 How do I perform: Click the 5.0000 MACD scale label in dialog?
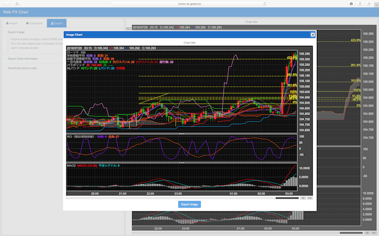304,177
